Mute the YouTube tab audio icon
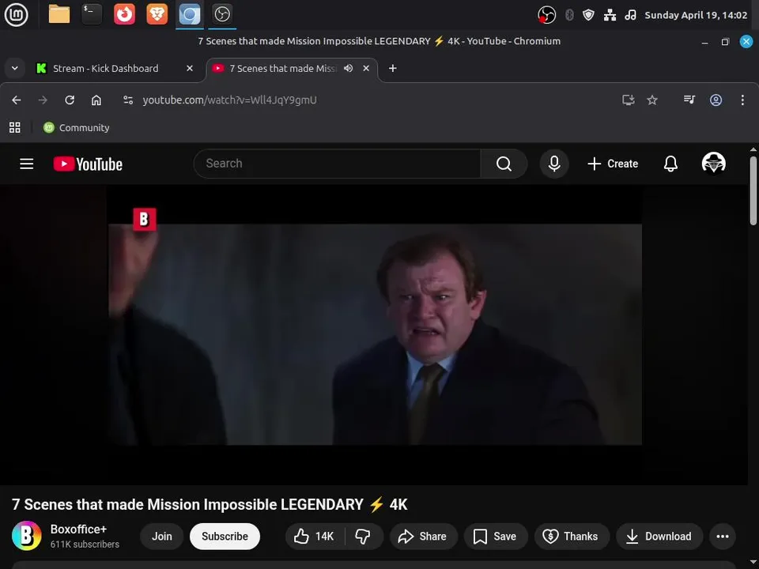 (348, 68)
